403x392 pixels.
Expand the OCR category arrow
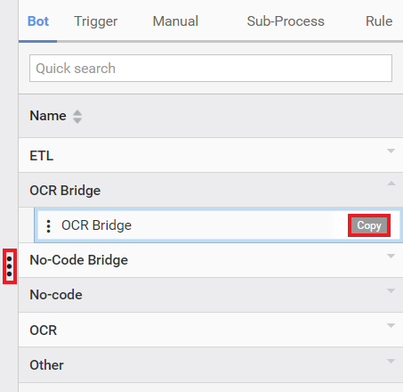391,325
